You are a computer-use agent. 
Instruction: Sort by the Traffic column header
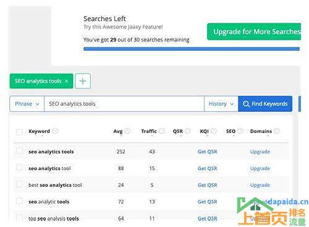click(149, 131)
